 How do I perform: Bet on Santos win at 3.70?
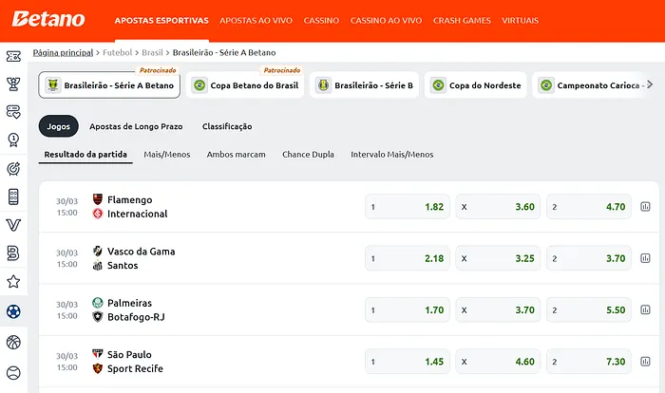pos(589,258)
